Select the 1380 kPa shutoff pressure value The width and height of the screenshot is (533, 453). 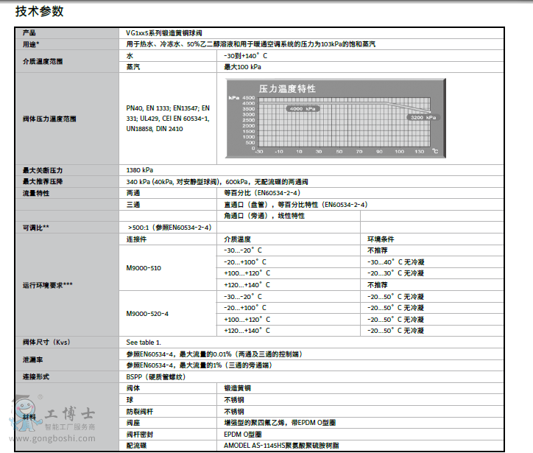pyautogui.click(x=138, y=170)
